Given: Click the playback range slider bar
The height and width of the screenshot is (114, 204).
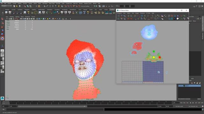Looking at the screenshot, I should coord(52,106).
